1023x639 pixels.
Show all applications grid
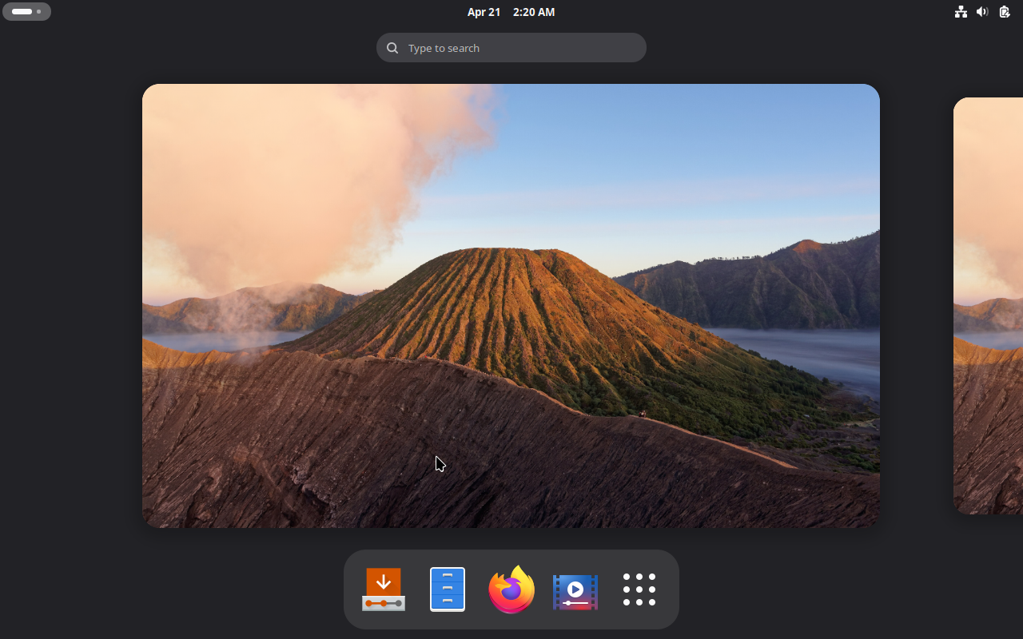pos(639,589)
